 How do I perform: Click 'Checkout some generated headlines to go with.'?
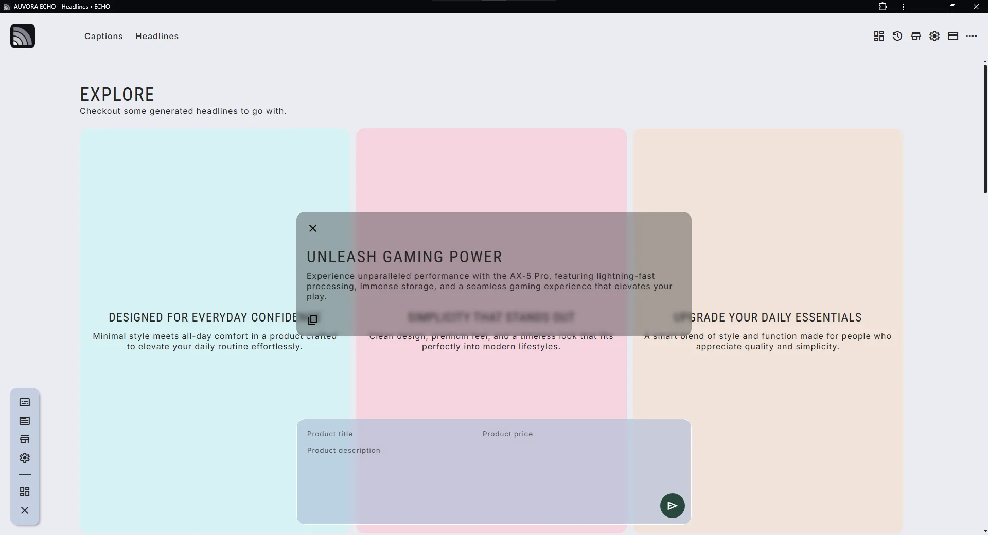(183, 111)
